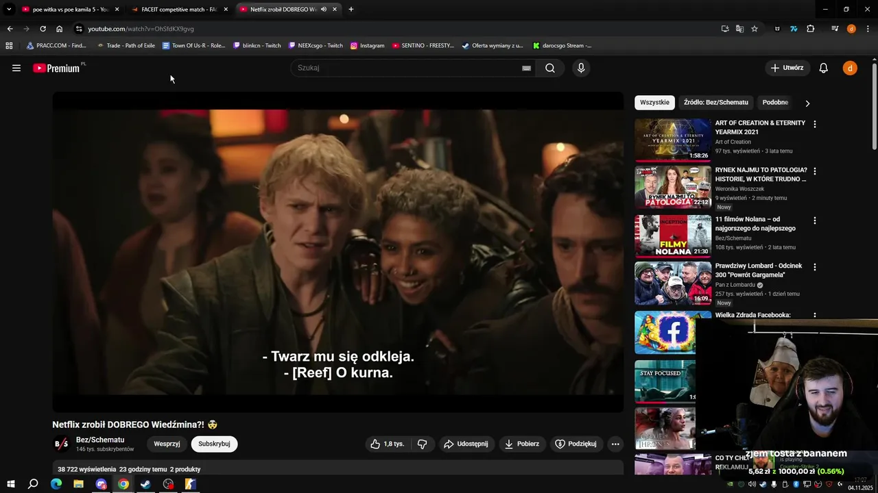View site information icon in address bar
Image resolution: width=878 pixels, height=493 pixels.
click(79, 29)
